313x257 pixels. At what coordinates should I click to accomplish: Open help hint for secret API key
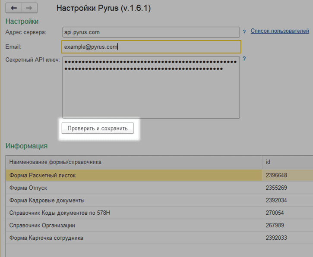[244, 59]
